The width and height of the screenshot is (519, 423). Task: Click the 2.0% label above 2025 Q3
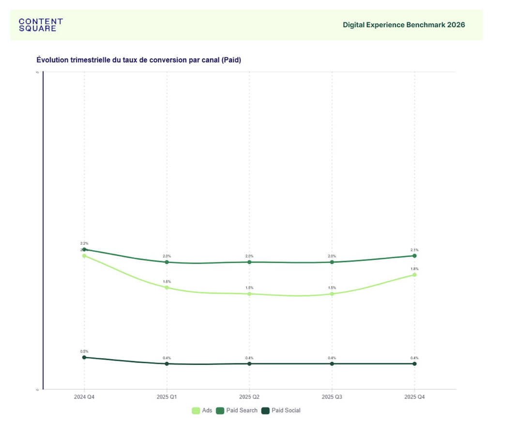(332, 256)
